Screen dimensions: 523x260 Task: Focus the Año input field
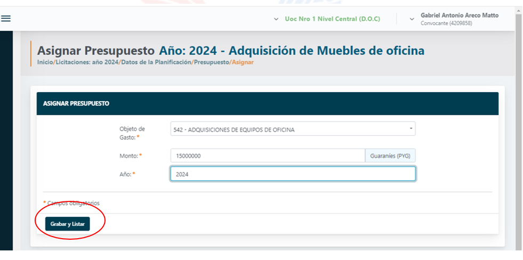[293, 174]
